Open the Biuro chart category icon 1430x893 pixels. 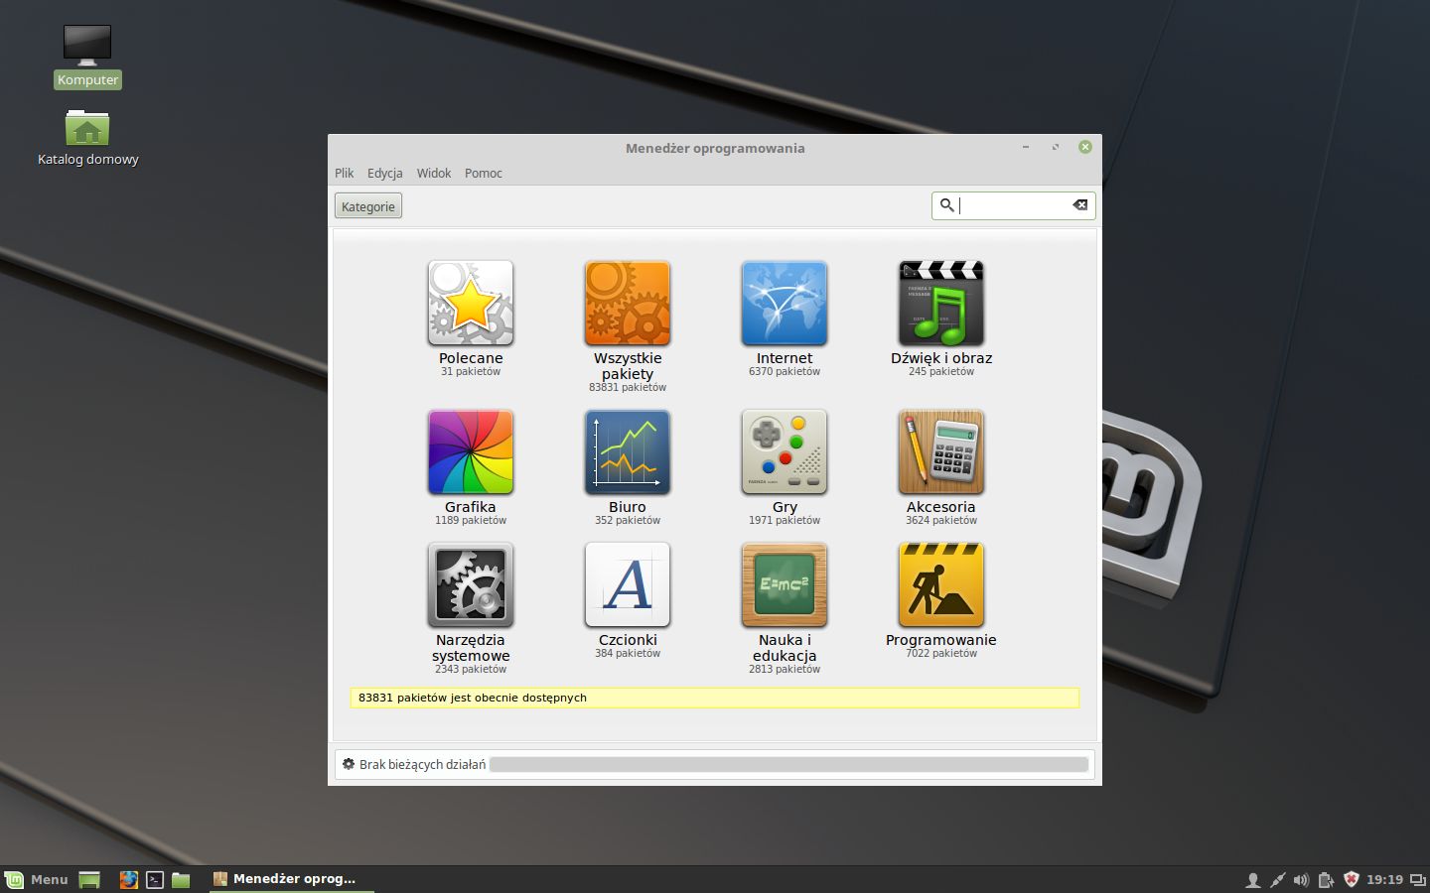628,451
